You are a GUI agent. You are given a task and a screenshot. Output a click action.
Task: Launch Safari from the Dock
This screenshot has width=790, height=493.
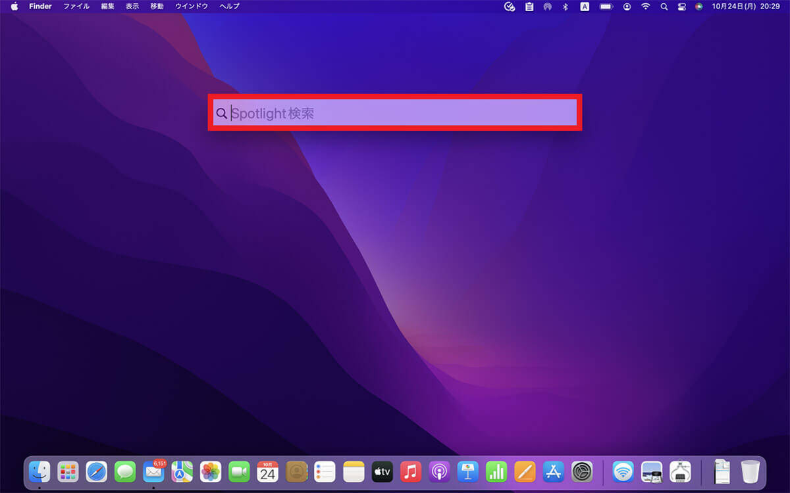click(96, 471)
